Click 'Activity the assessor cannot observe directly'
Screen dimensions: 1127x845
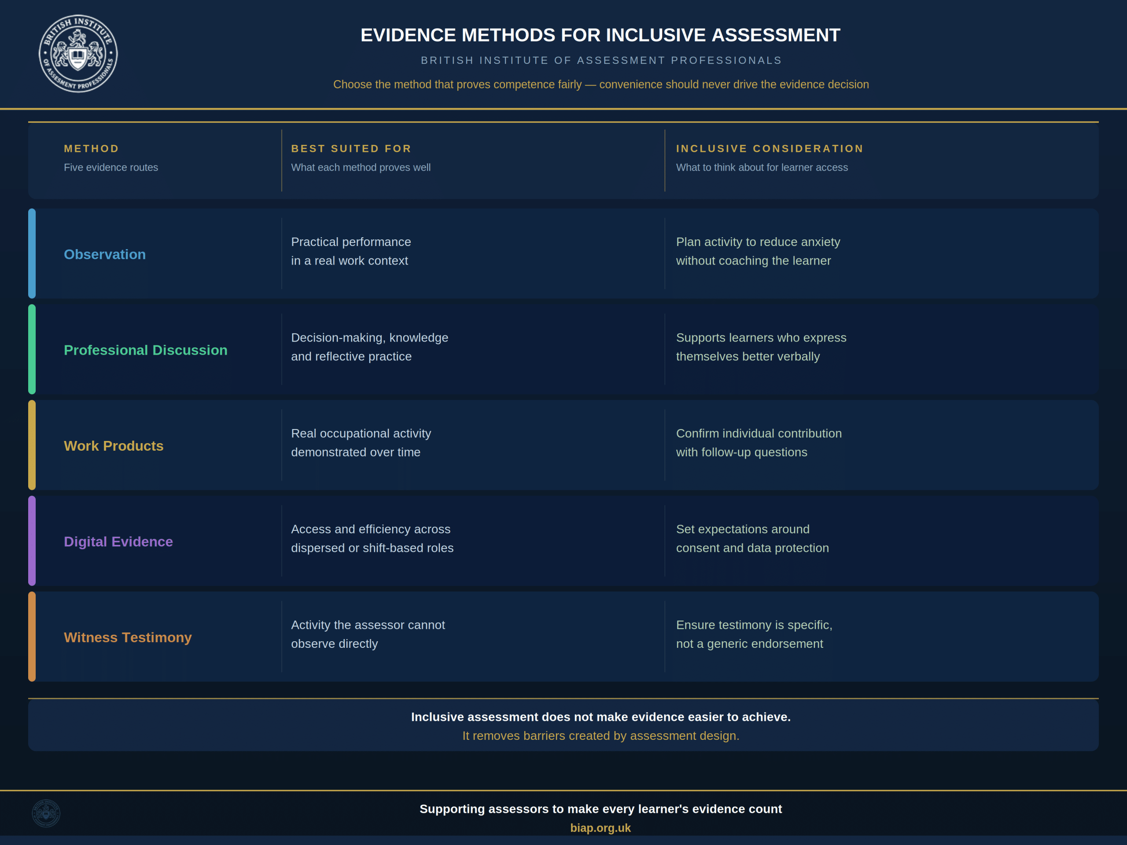(368, 634)
